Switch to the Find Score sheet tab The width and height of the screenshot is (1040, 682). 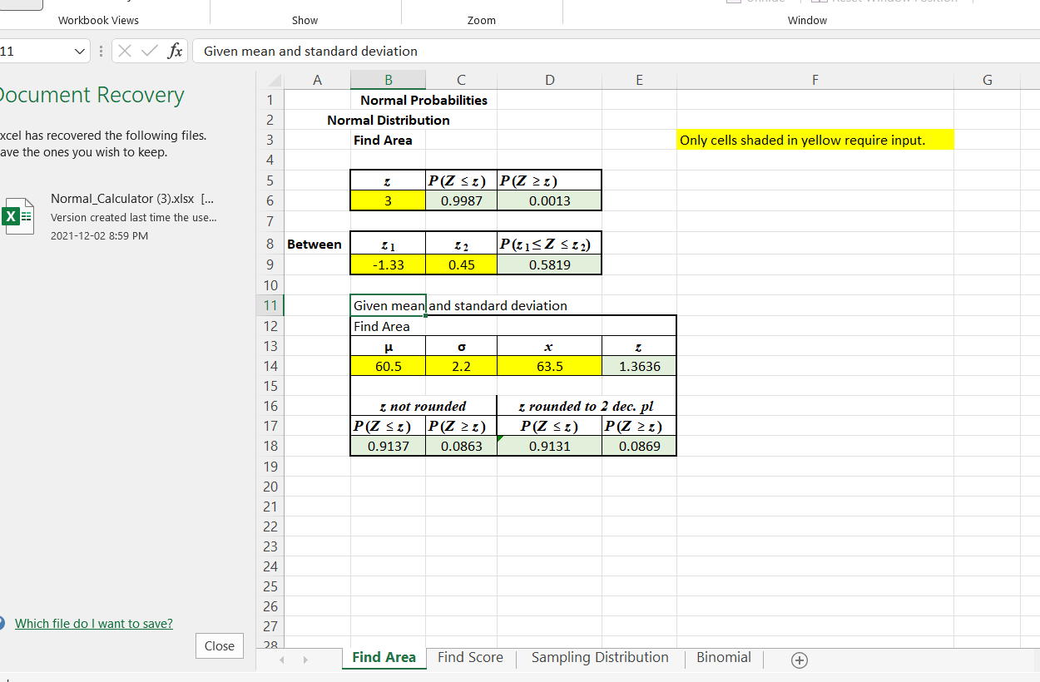[x=470, y=657]
